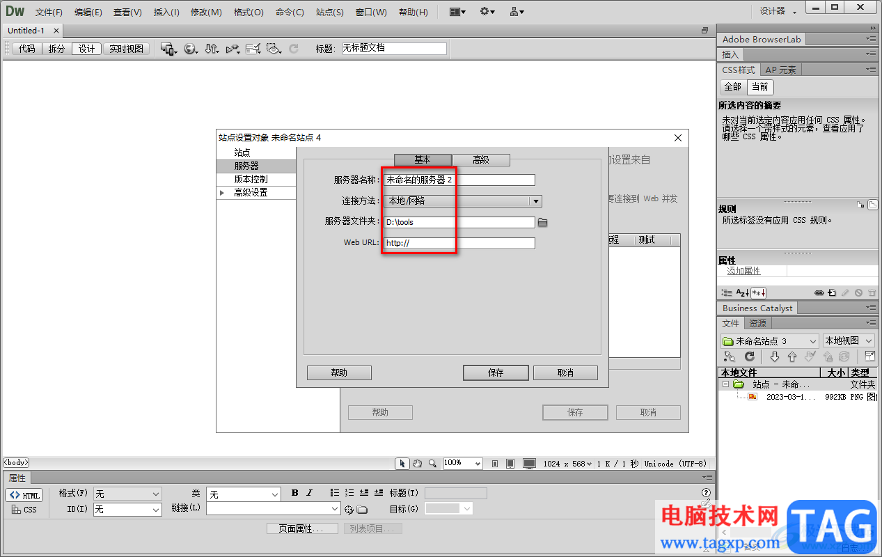Select the AP 元素 tab
Viewport: 882px width, 557px height.
tap(781, 70)
